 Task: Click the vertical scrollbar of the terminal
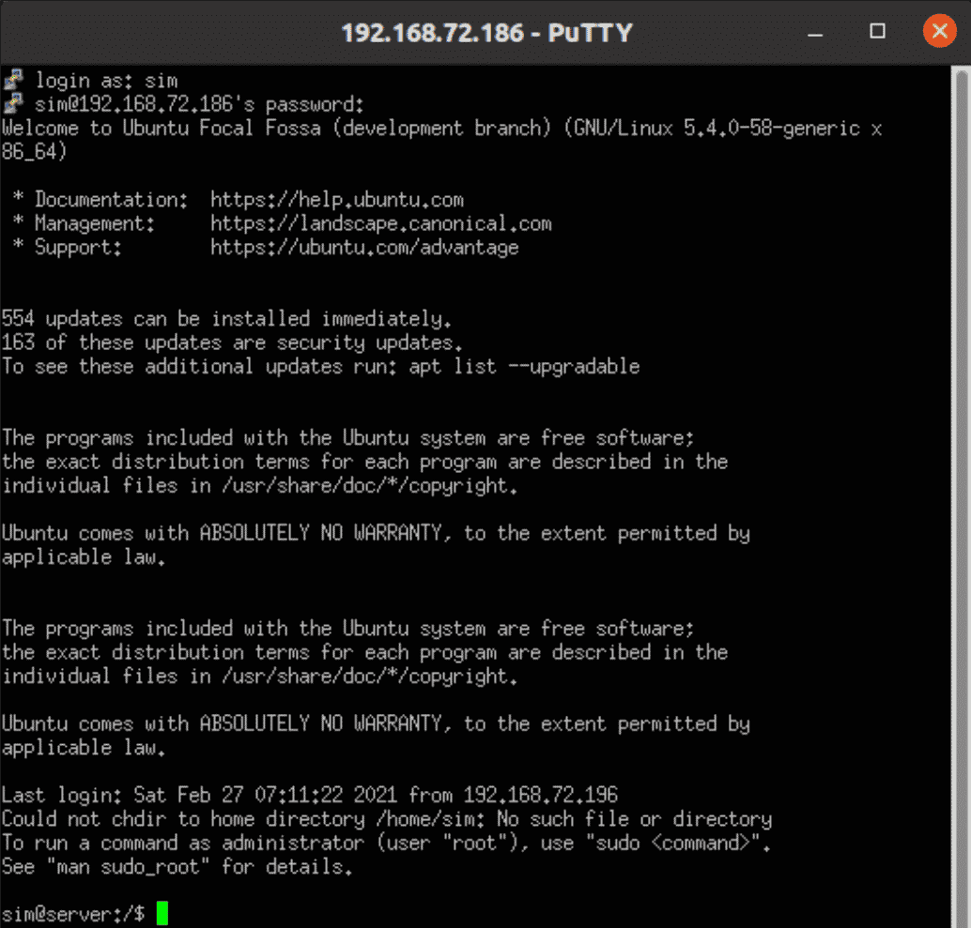tap(961, 496)
